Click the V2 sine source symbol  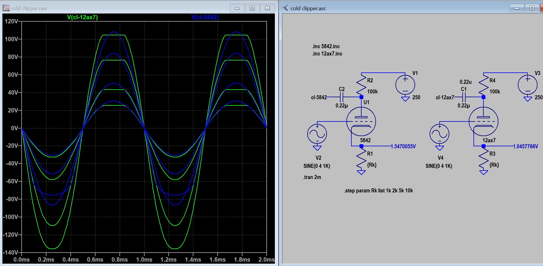point(317,134)
